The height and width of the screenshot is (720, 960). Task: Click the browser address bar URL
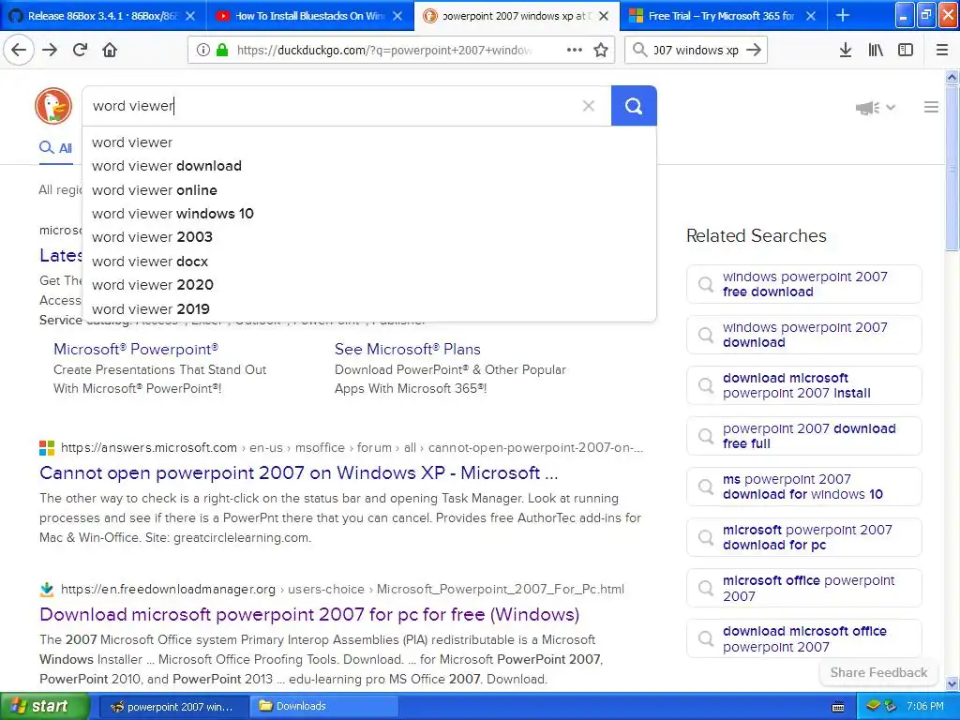[x=384, y=51]
